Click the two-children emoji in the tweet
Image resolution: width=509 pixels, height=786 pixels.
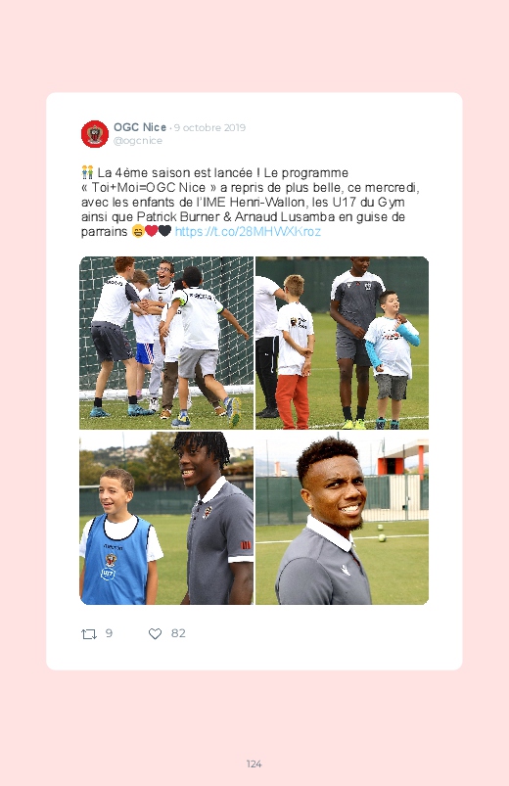pyautogui.click(x=87, y=173)
